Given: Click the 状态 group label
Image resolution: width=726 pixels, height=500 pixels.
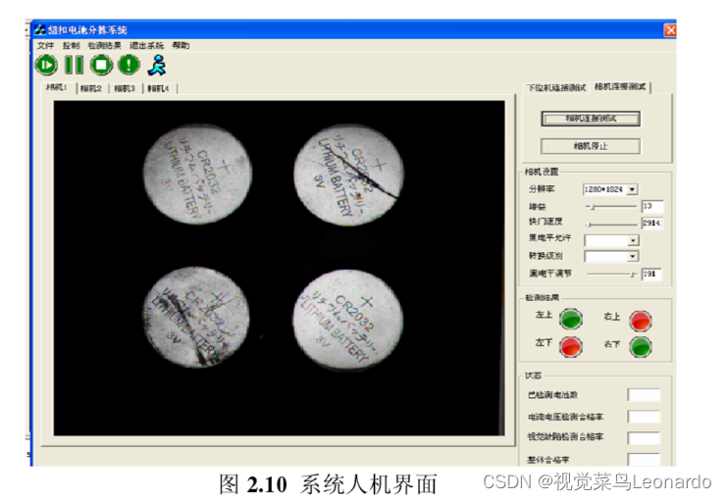Looking at the screenshot, I should [x=533, y=375].
